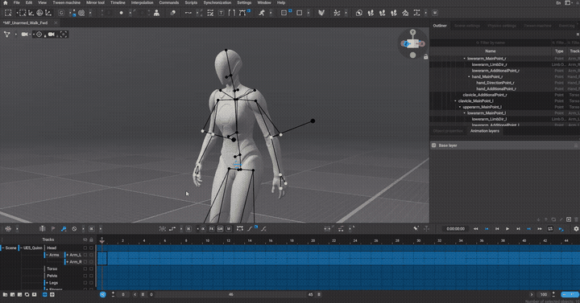Image resolution: width=580 pixels, height=303 pixels.
Task: Click the globe manipulator icon in toolbar
Action: (x=39, y=13)
